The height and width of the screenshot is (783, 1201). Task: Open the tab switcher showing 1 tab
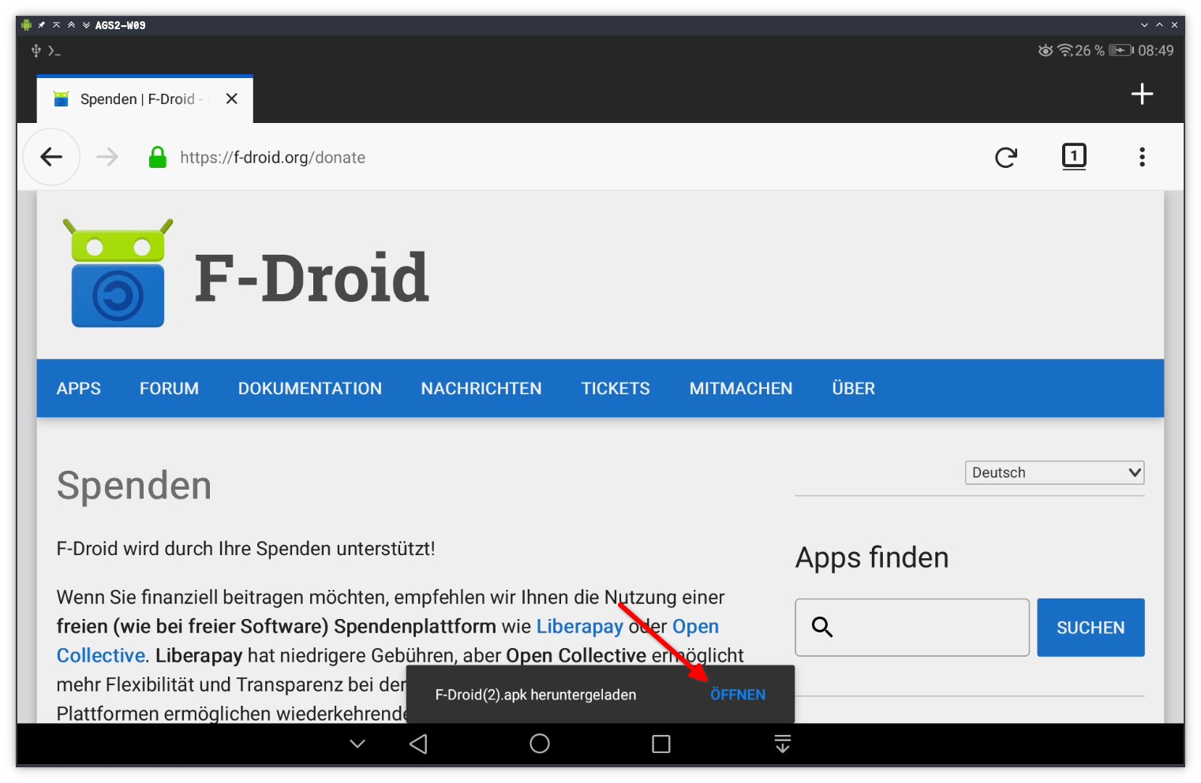point(1074,156)
